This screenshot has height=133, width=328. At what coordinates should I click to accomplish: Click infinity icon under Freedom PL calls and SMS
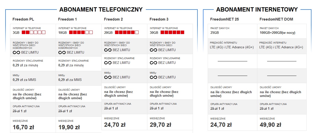16,53
